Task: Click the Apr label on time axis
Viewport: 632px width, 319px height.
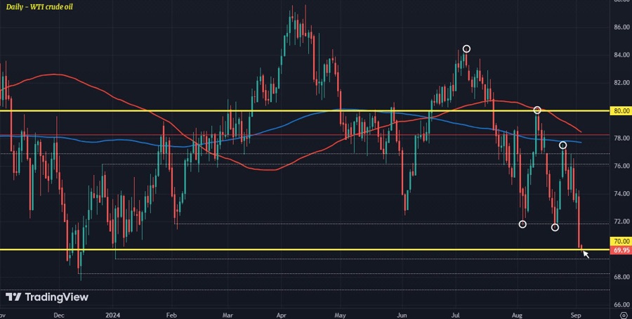Action: [282, 314]
